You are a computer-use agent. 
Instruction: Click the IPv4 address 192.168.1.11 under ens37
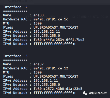tap(46, 81)
